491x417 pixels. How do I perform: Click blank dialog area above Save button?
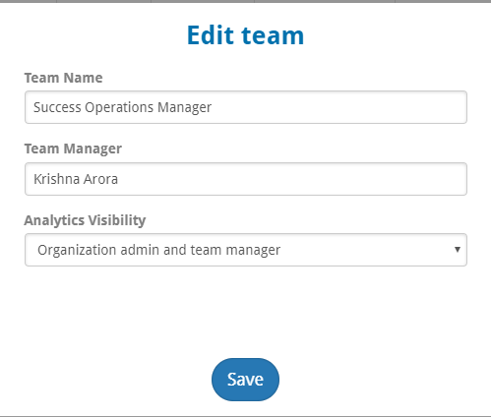[x=245, y=312]
